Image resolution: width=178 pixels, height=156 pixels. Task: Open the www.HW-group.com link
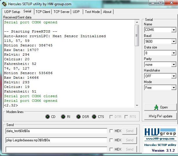pyautogui.click(x=160, y=139)
